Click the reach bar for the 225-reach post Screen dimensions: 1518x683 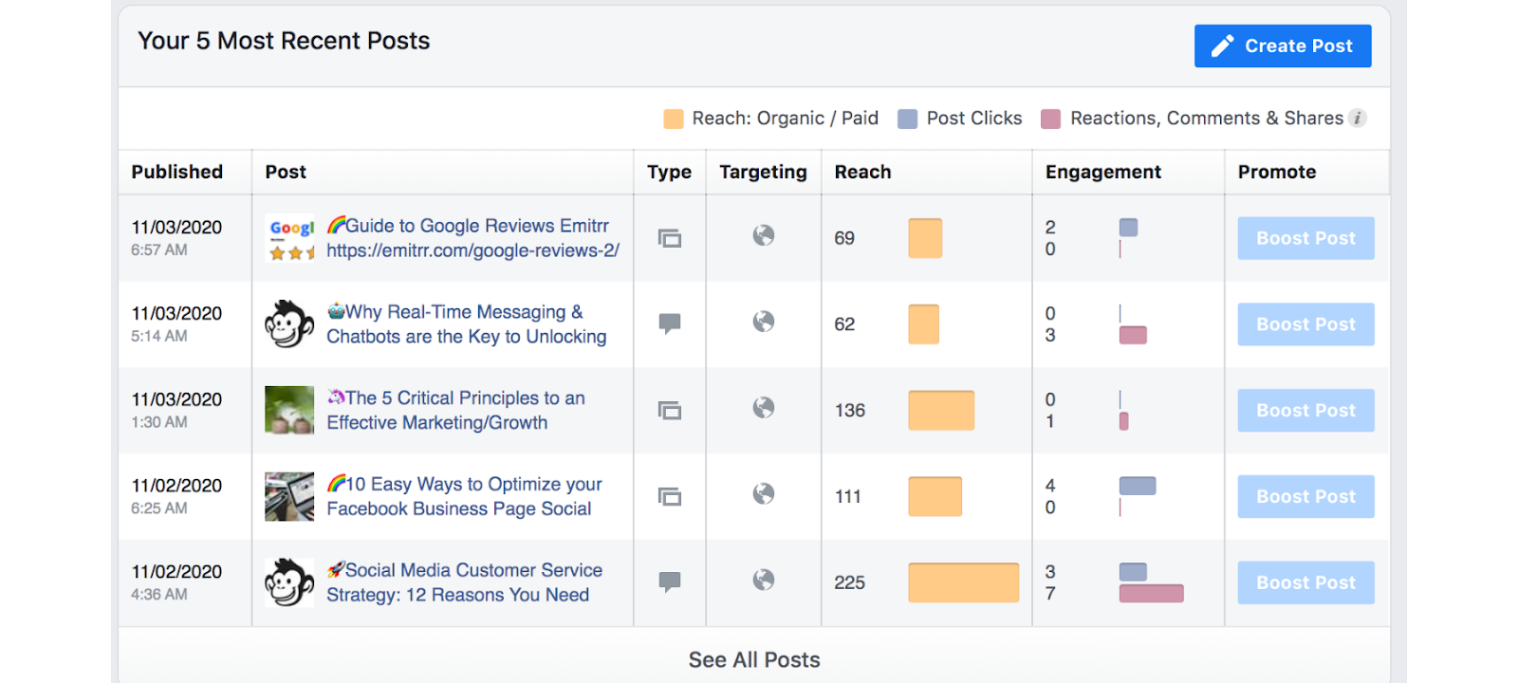(x=963, y=582)
